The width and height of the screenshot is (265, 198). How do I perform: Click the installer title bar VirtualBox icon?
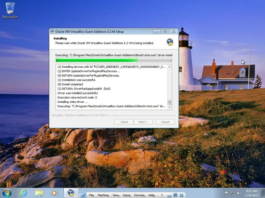[x=52, y=31]
